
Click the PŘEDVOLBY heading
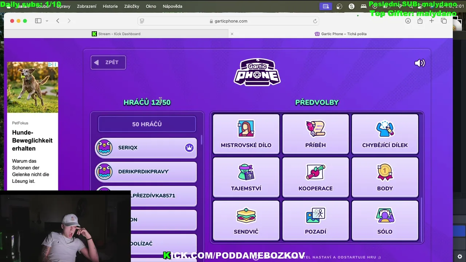tap(317, 102)
